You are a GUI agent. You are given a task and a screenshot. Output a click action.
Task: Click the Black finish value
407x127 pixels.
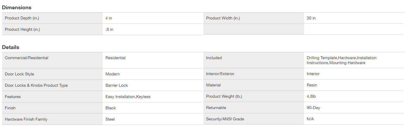(111, 108)
